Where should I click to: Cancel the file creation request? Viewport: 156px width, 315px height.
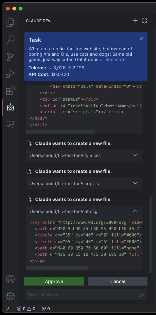(x=118, y=281)
